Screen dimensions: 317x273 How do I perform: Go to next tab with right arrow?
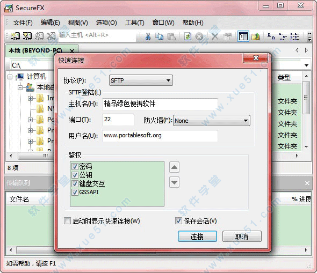(x=306, y=50)
